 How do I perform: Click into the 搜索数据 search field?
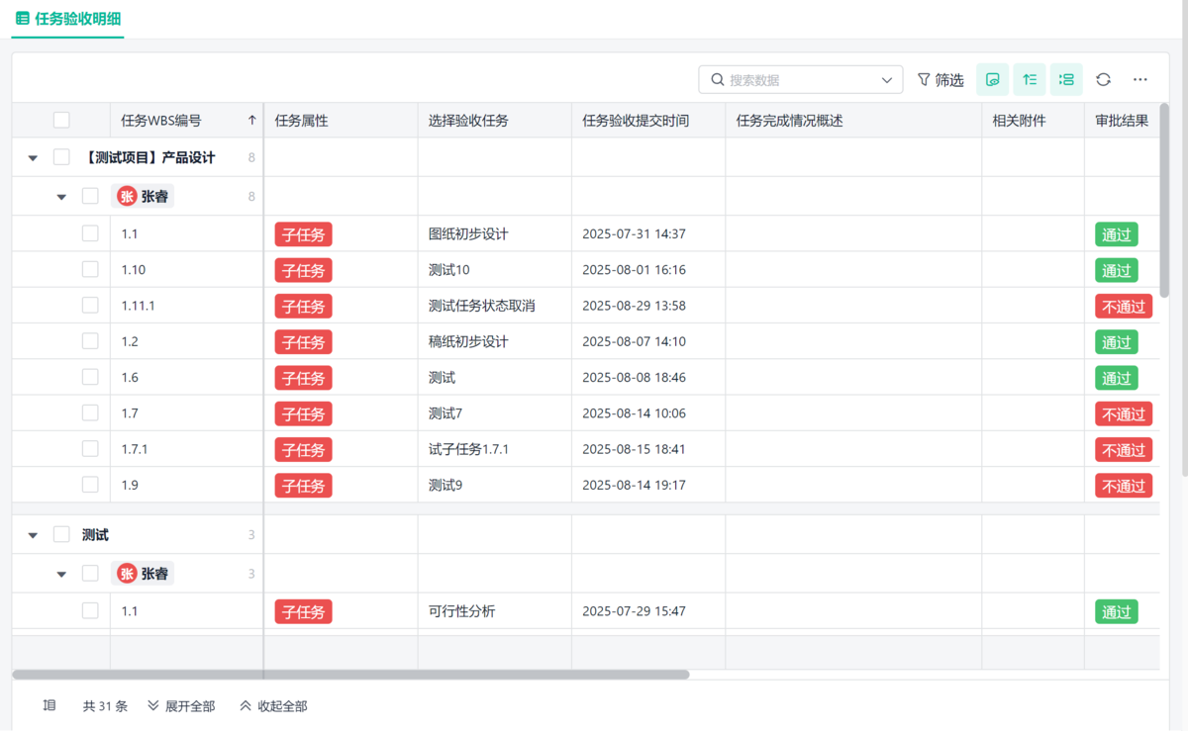(797, 80)
